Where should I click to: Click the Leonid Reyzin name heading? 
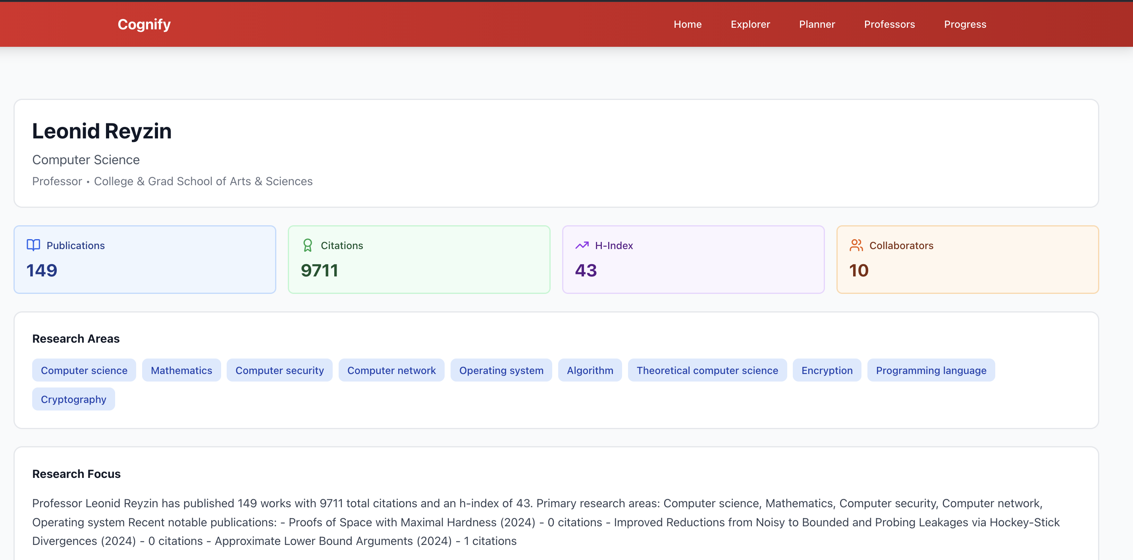click(x=102, y=131)
